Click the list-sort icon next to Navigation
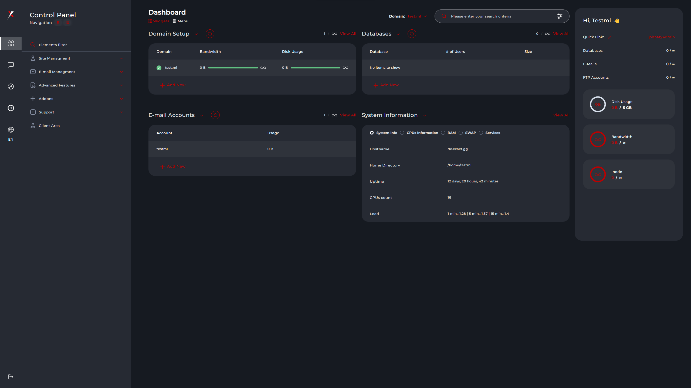Viewport: 691px width, 388px height. (x=67, y=23)
